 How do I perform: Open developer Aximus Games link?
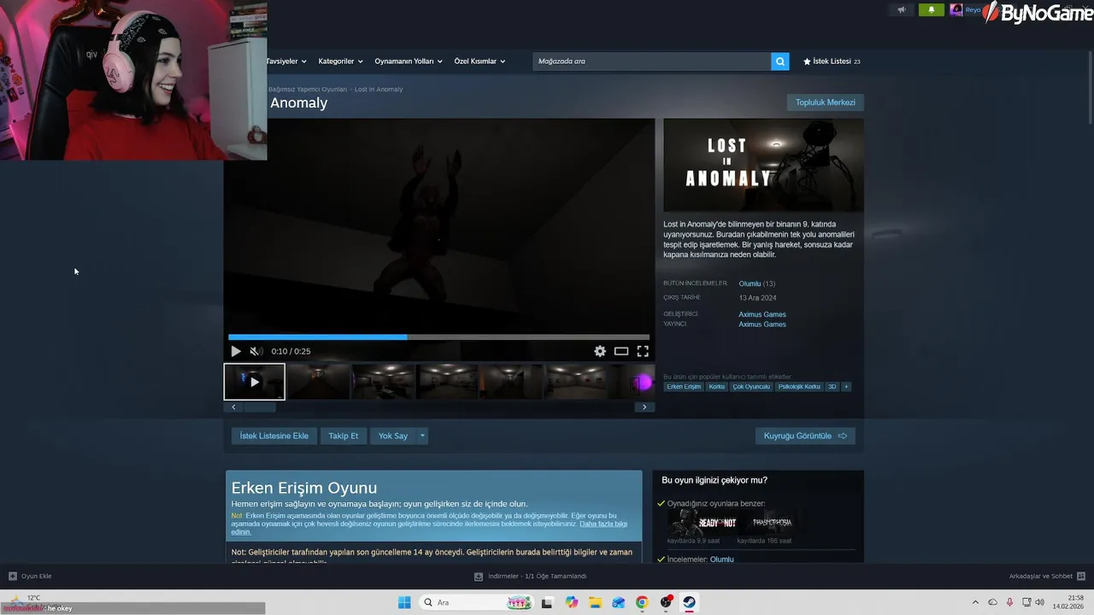[762, 314]
